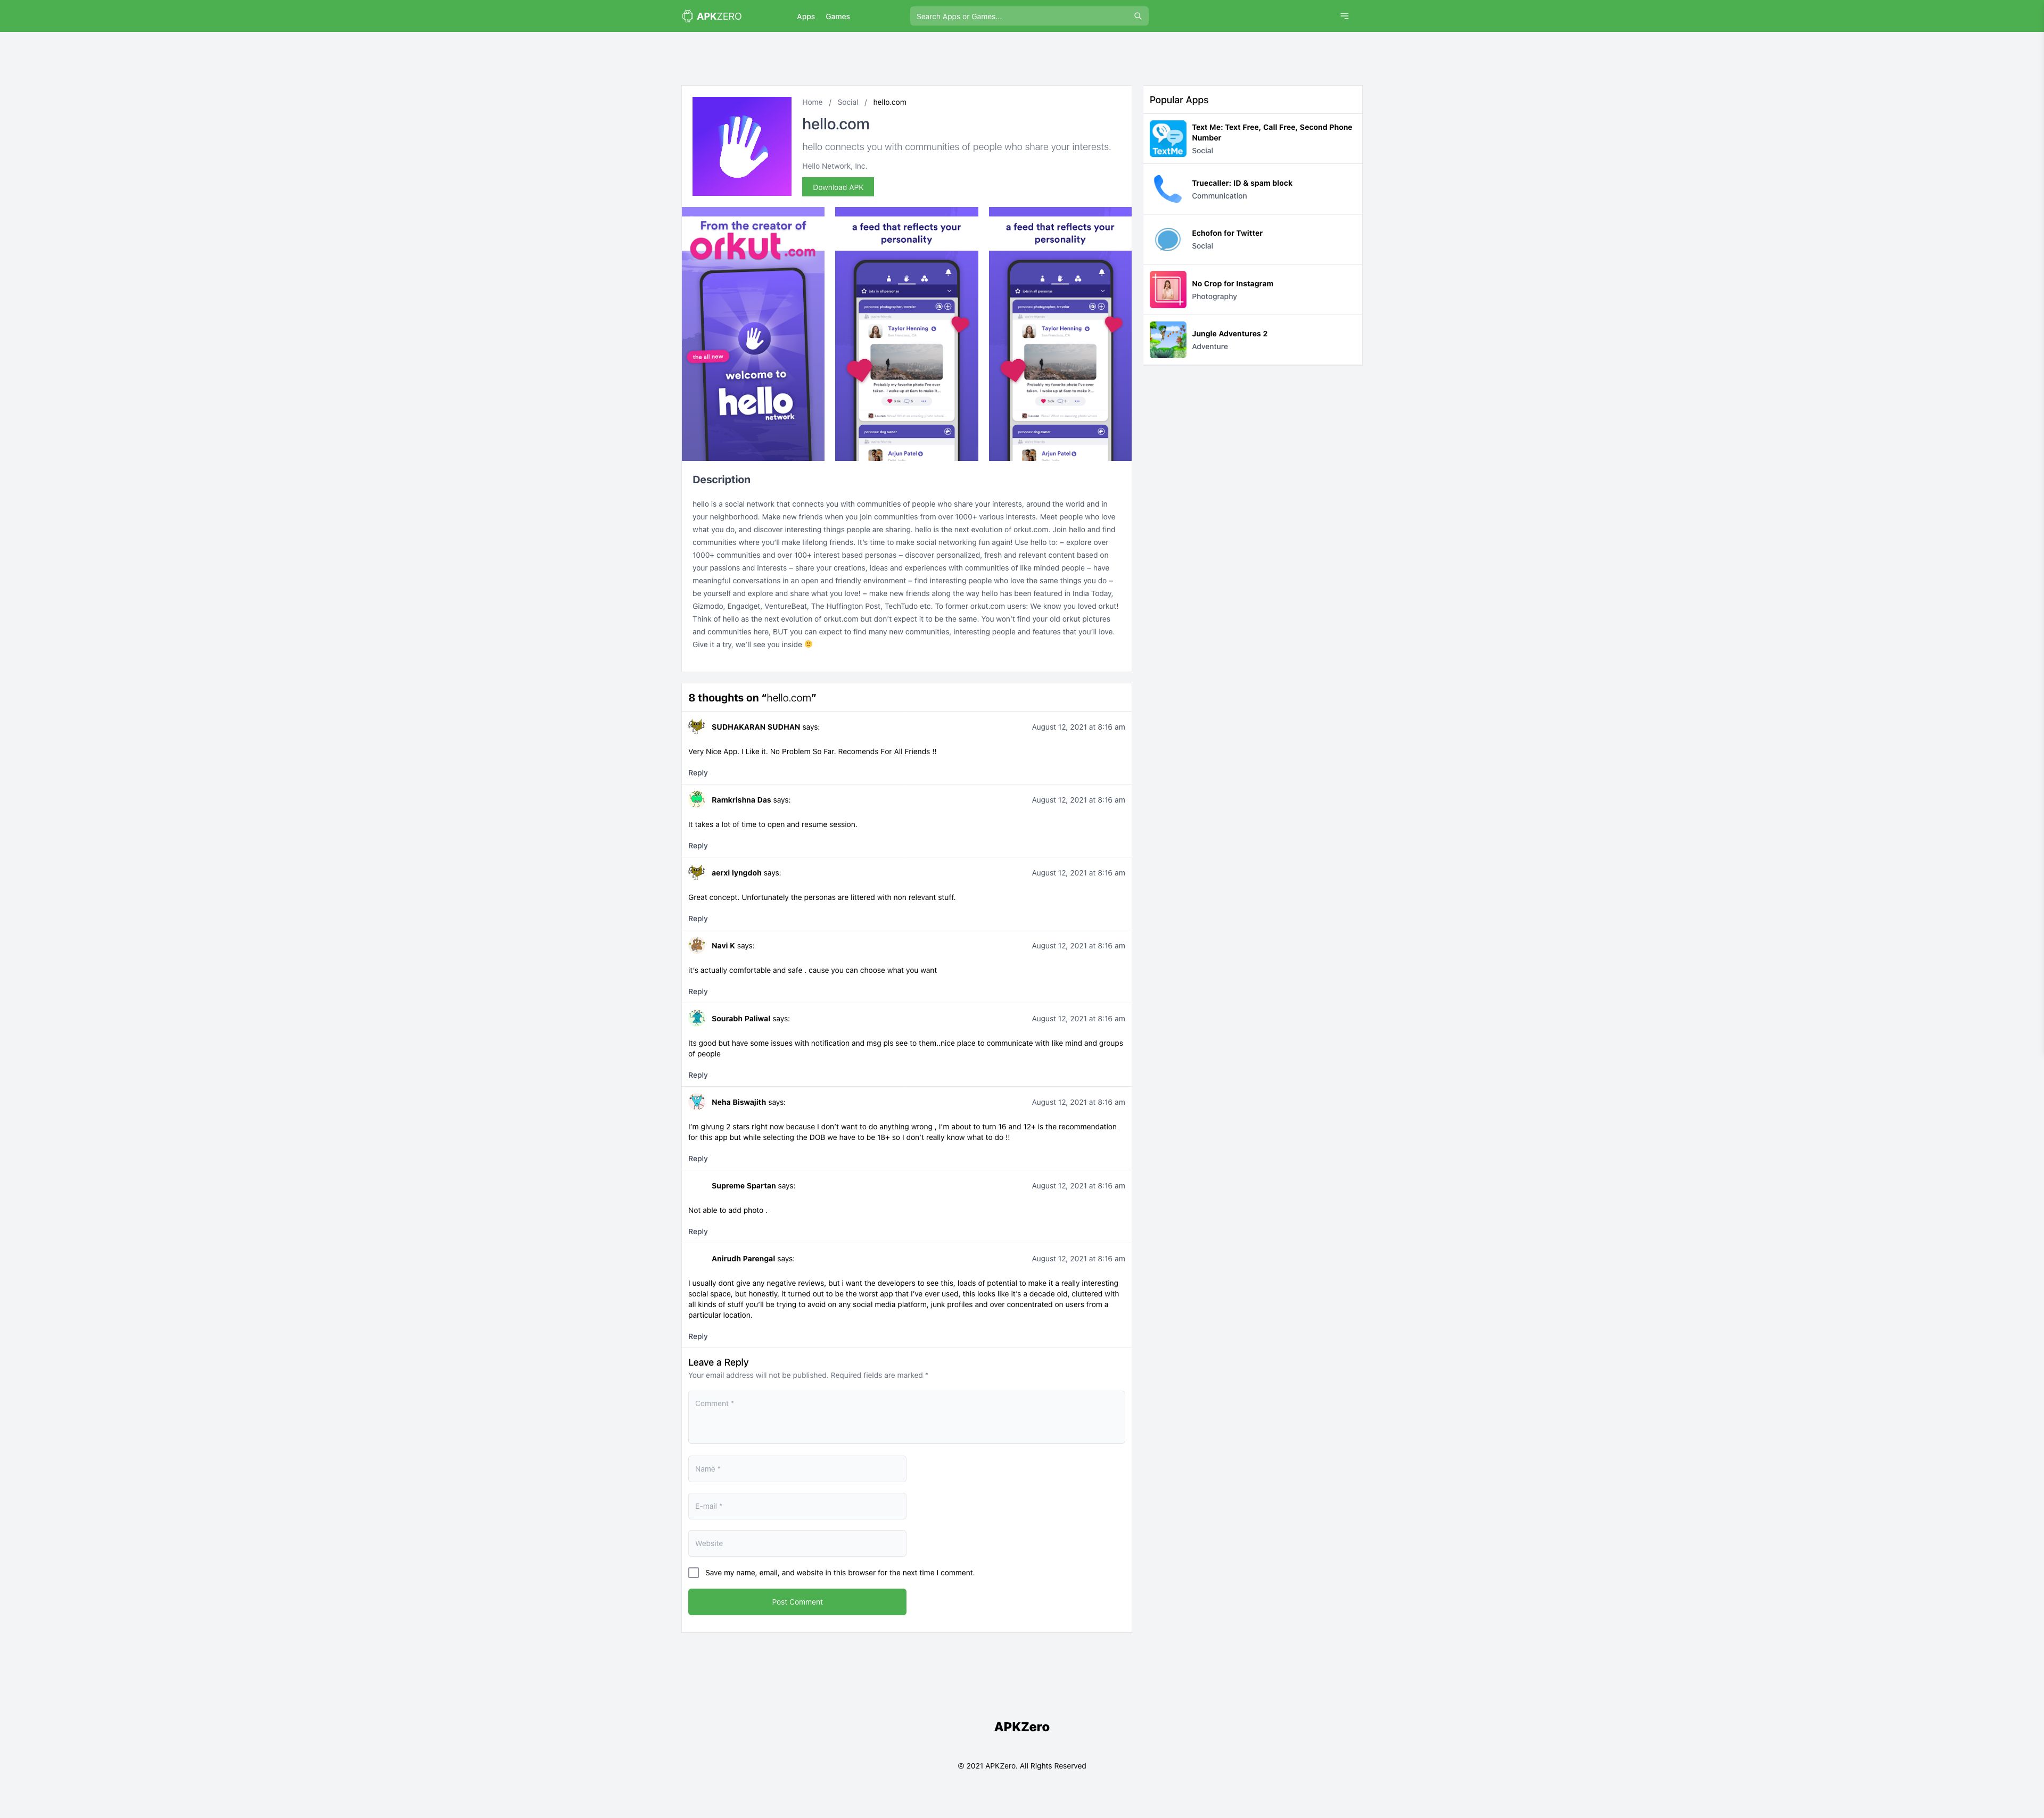The image size is (2044, 1818).
Task: Open the No Crop for Instagram icon
Action: [x=1168, y=289]
